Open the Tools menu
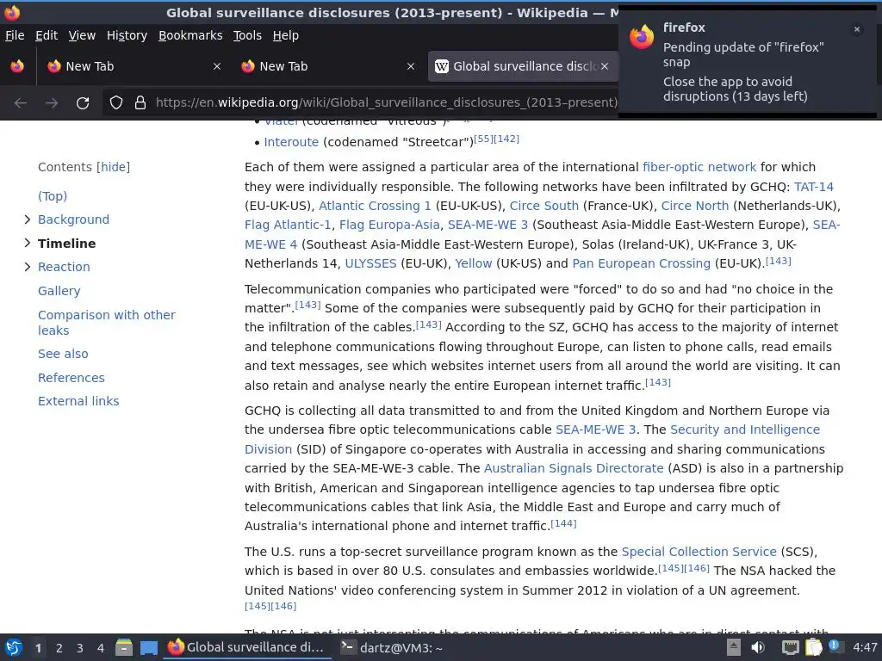 (x=247, y=35)
